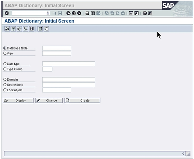This screenshot has height=159, width=194.
Task: Select the Domain radio button
Action: tap(5, 79)
